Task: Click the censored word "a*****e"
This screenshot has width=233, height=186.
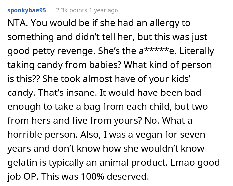Action: point(160,51)
